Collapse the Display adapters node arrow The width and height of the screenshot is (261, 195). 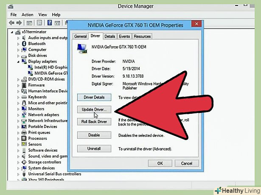pyautogui.click(x=18, y=62)
